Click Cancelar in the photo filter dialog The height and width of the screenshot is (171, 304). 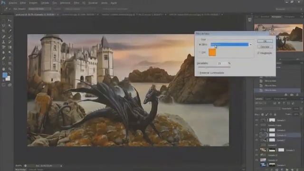265,47
